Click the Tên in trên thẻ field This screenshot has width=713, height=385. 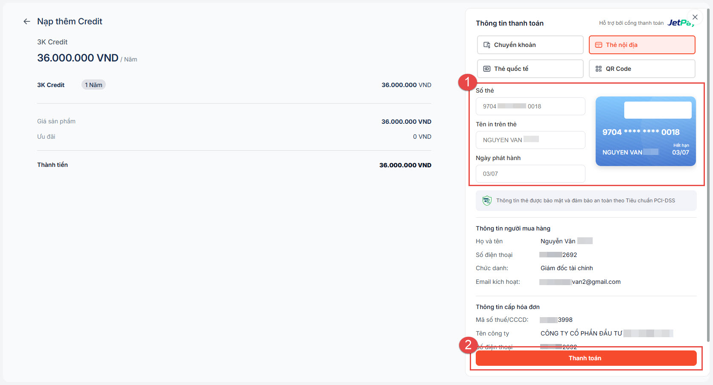[530, 140]
